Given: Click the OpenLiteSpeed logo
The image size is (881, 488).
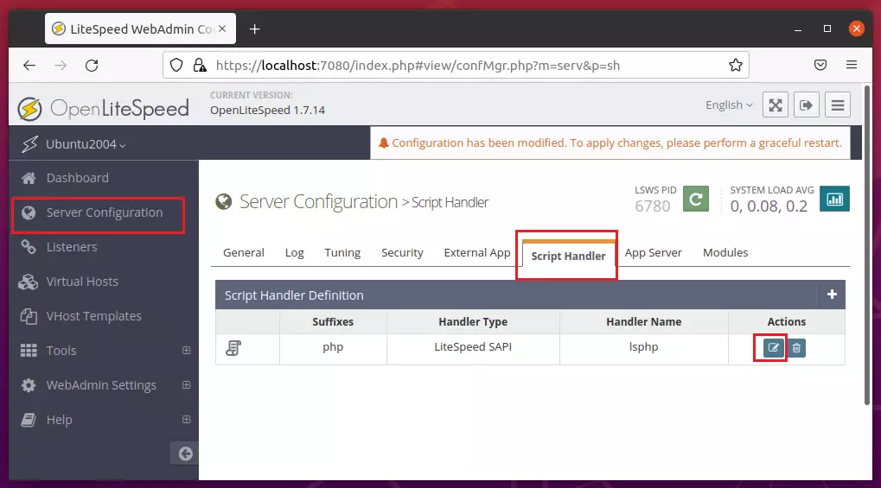Looking at the screenshot, I should 103,108.
